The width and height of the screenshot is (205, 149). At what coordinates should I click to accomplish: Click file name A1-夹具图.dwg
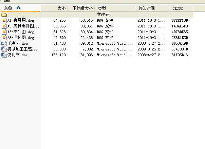pyautogui.click(x=21, y=20)
